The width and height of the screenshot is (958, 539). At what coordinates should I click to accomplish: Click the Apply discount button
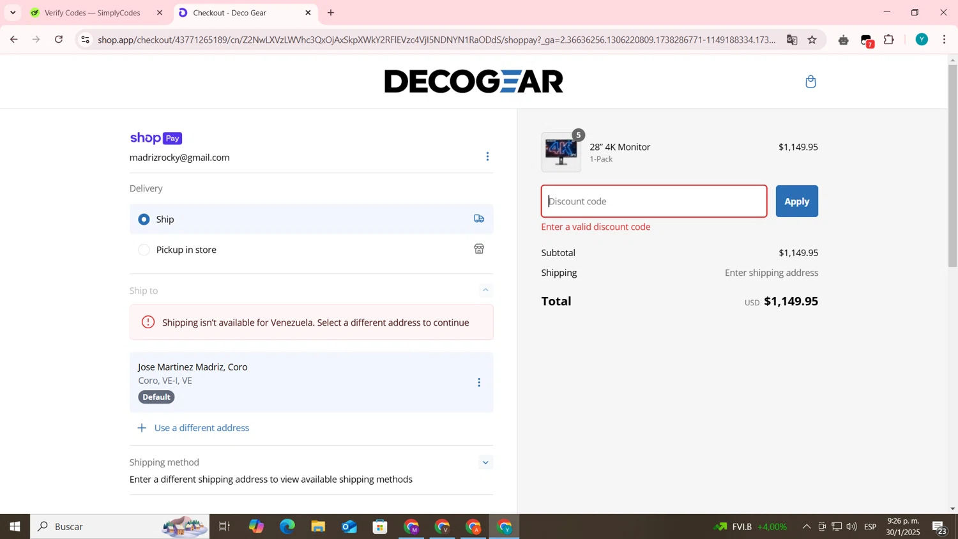coord(796,201)
